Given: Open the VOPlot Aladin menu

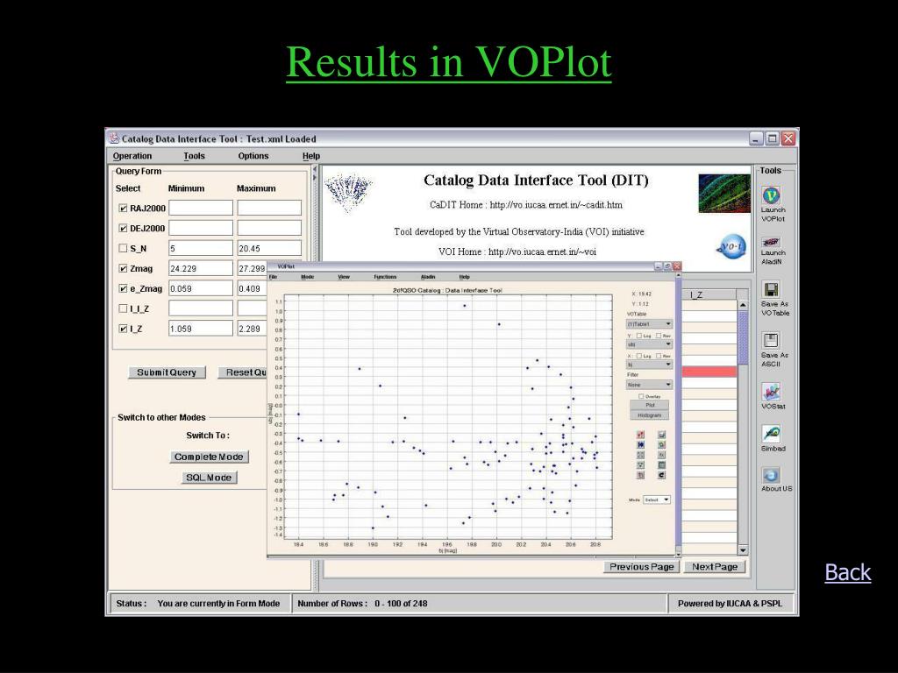Looking at the screenshot, I should point(428,276).
